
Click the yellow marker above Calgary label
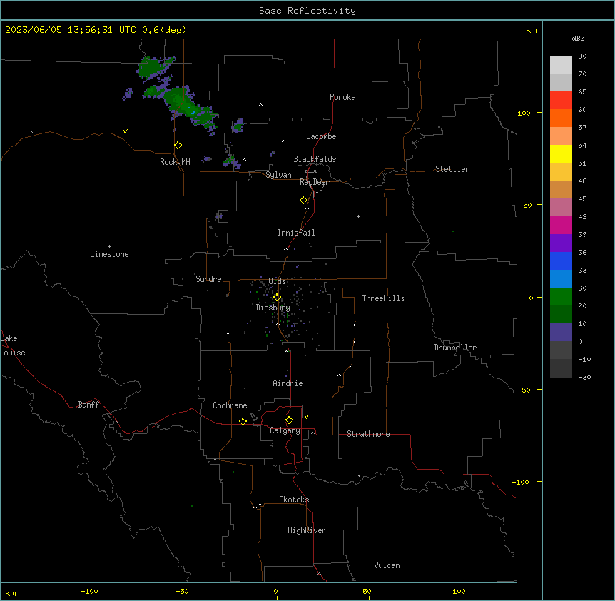tap(289, 420)
